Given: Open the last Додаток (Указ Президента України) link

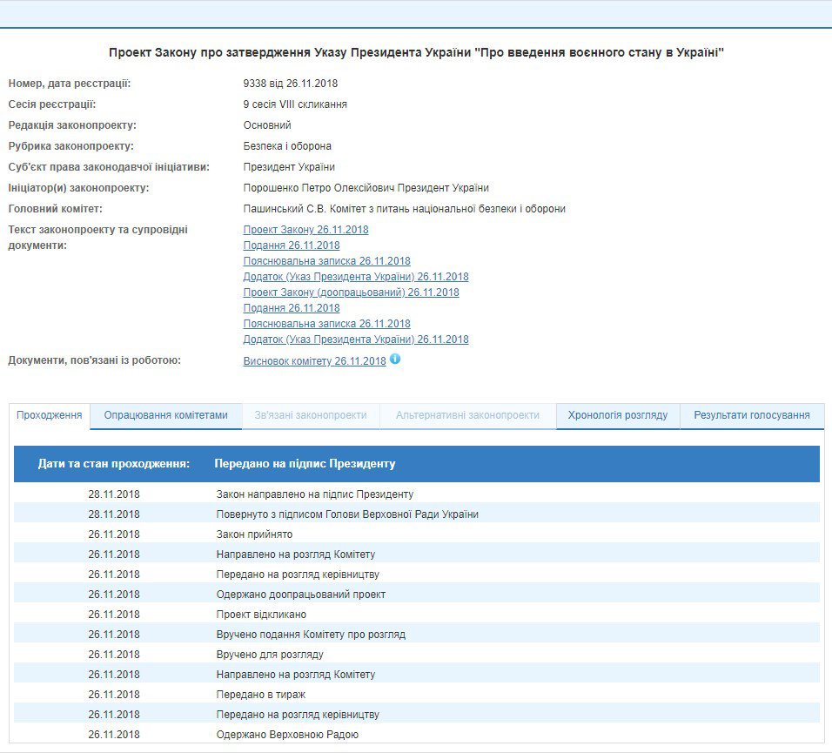Looking at the screenshot, I should [x=355, y=340].
